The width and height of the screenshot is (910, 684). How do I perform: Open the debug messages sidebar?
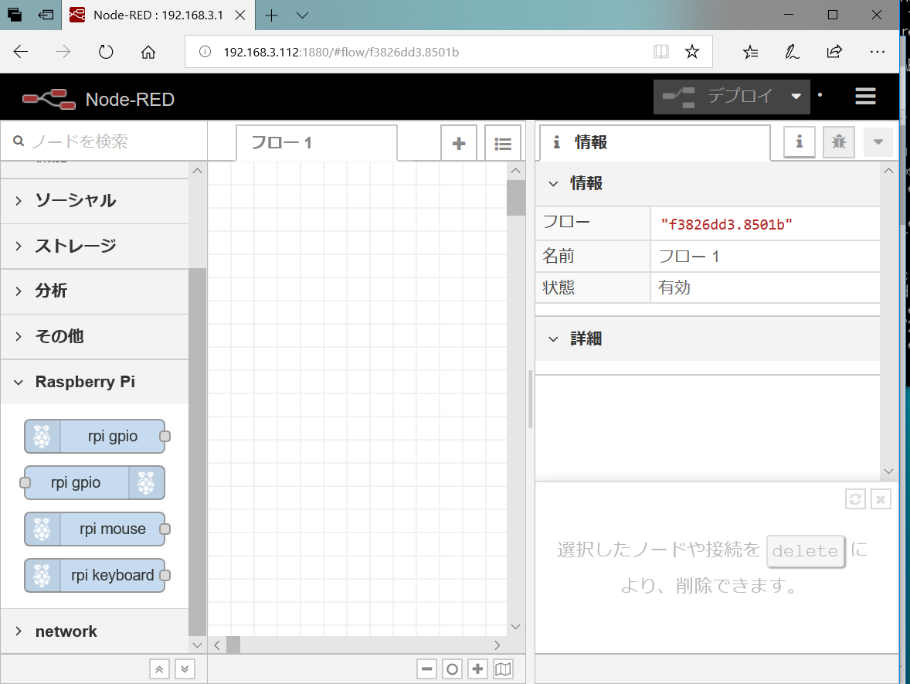coord(838,142)
